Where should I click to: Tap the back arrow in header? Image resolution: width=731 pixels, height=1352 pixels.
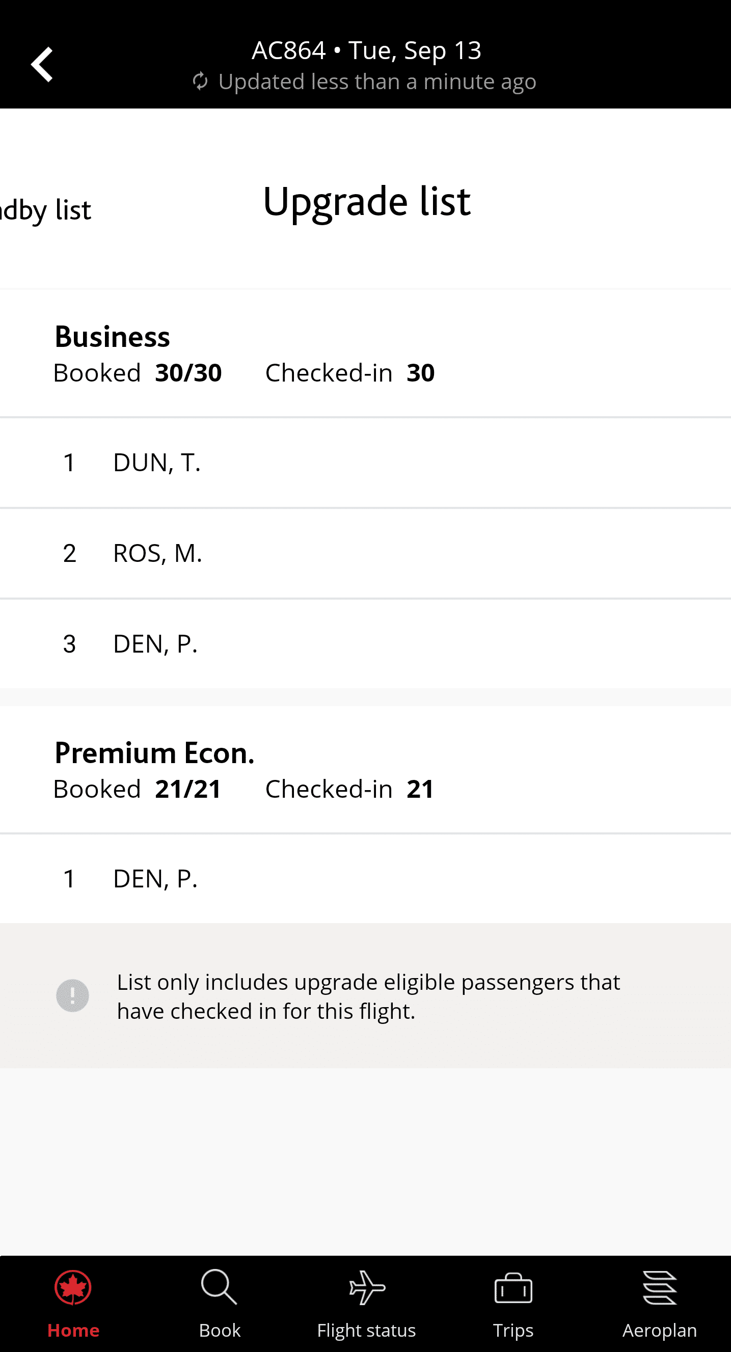pos(42,65)
